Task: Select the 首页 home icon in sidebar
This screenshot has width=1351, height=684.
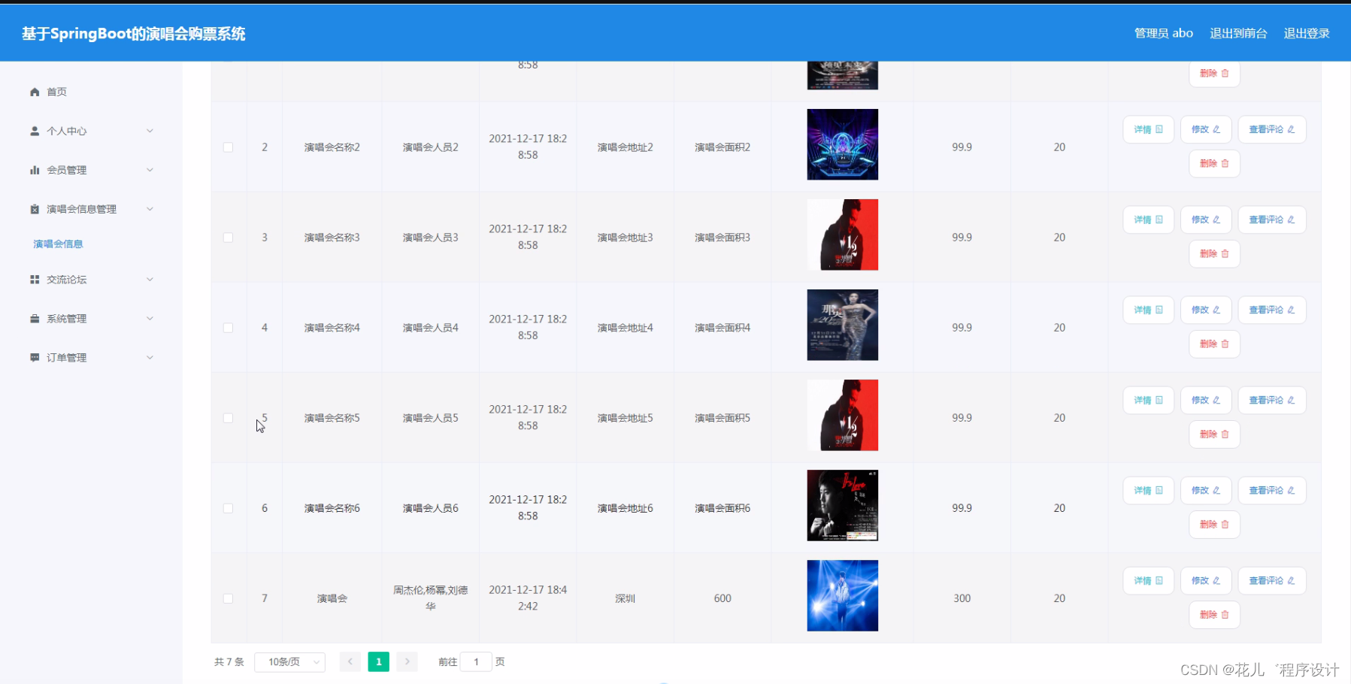Action: [x=35, y=92]
